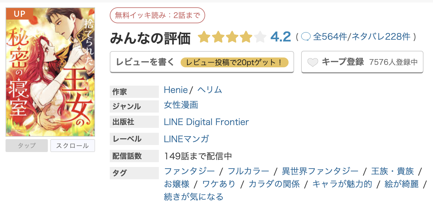Toggle the heart icon on キープ登録

(x=313, y=62)
